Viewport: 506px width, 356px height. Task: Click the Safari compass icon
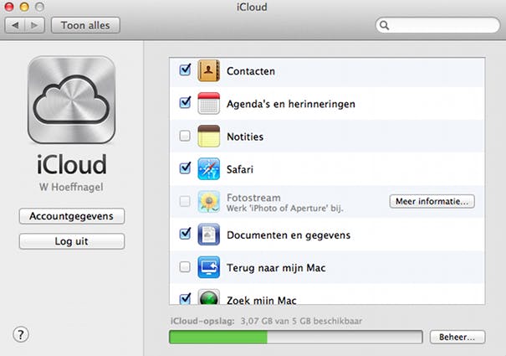[x=208, y=168]
